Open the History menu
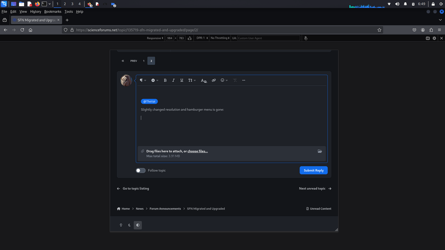The image size is (445, 250). (x=36, y=12)
